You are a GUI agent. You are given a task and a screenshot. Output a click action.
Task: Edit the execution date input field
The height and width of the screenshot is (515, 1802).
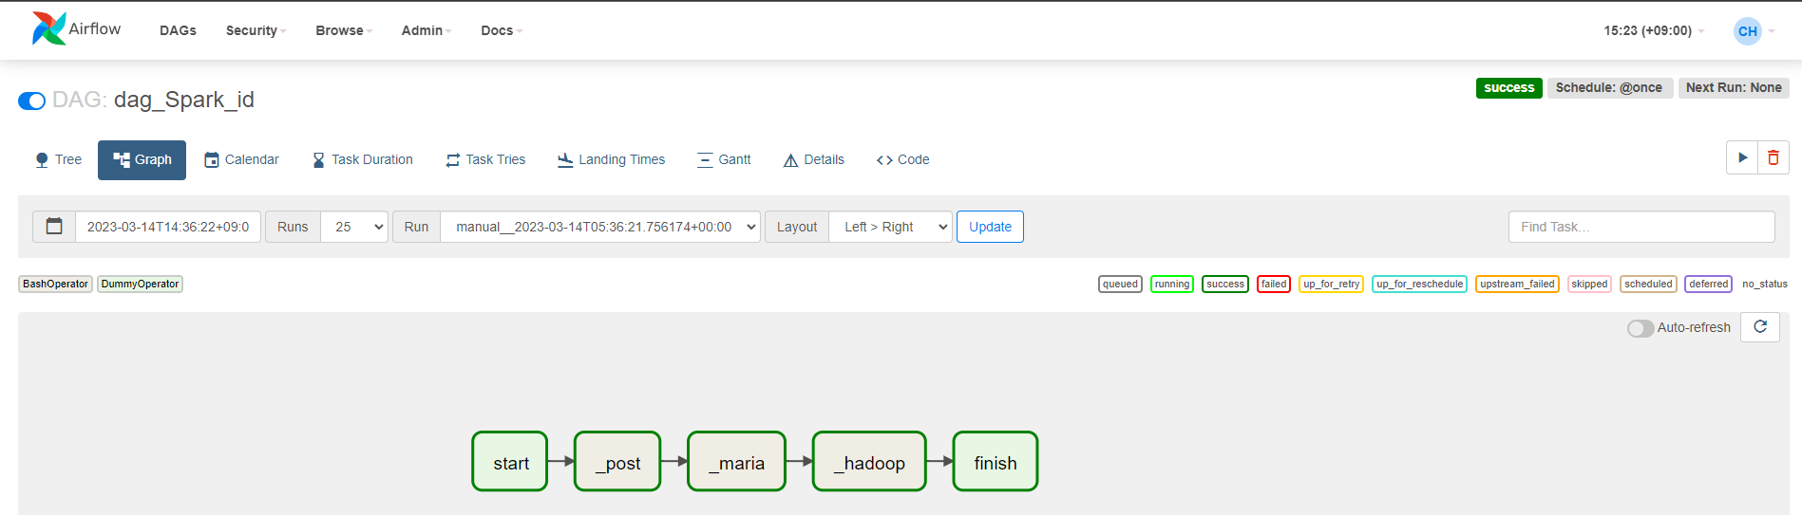point(168,227)
